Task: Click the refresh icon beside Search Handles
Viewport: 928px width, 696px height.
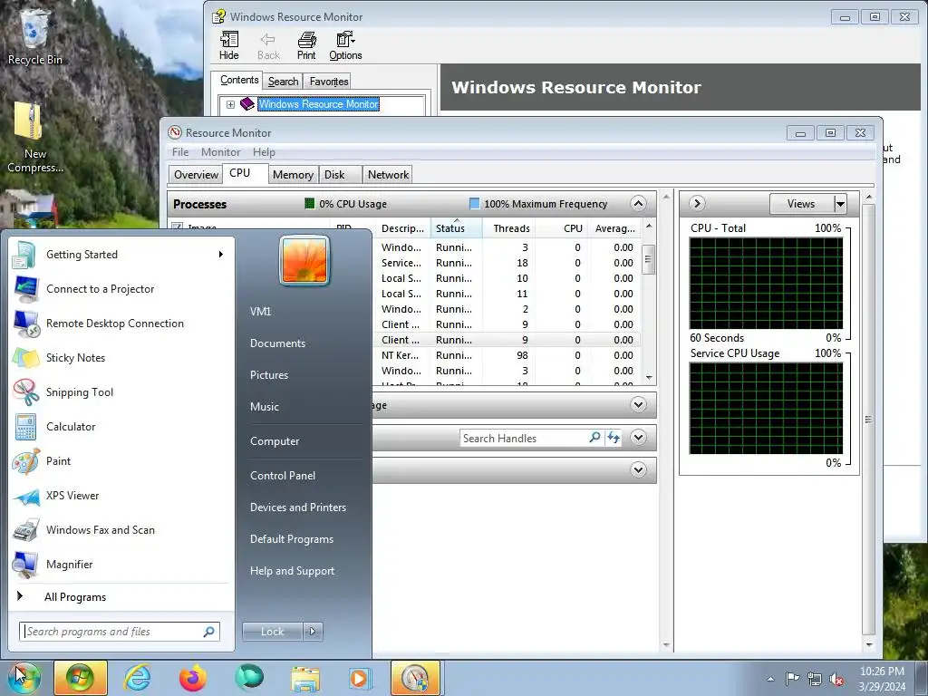Action: (614, 438)
